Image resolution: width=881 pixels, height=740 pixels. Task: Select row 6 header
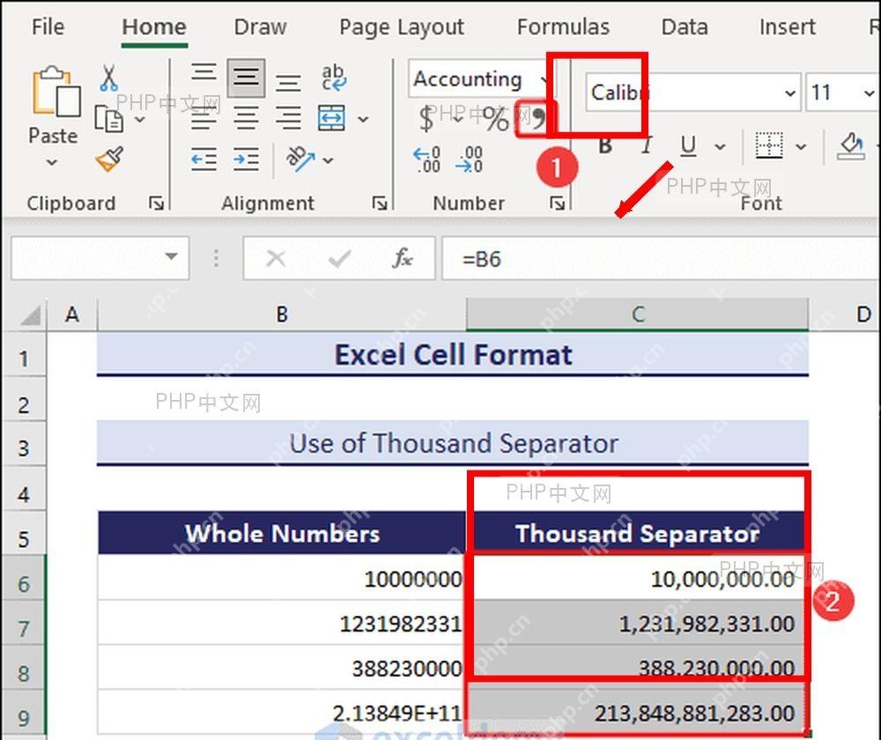(24, 584)
